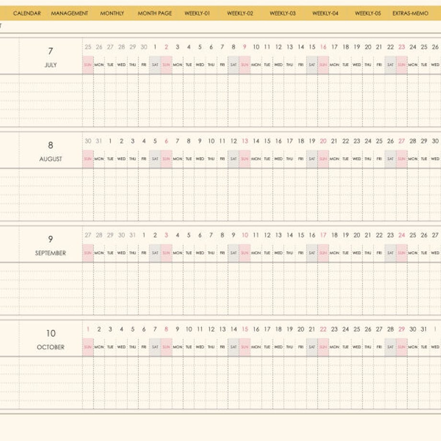Open the MONTH PAGE tab
Image resolution: width=441 pixels, height=441 pixels.
point(155,13)
